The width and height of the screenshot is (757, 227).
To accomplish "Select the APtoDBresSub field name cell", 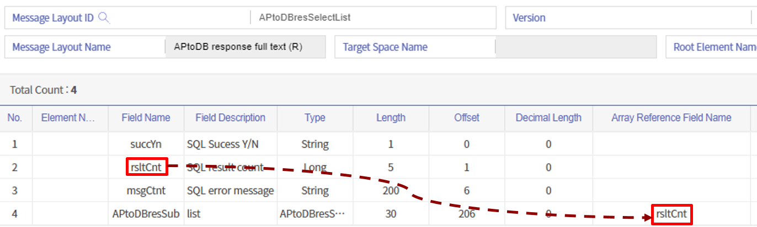I will pos(146,214).
